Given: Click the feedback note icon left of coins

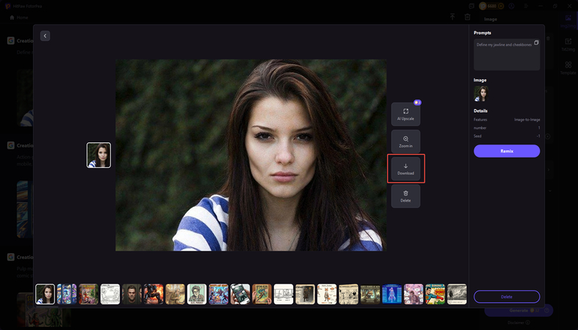Looking at the screenshot, I should (472, 6).
